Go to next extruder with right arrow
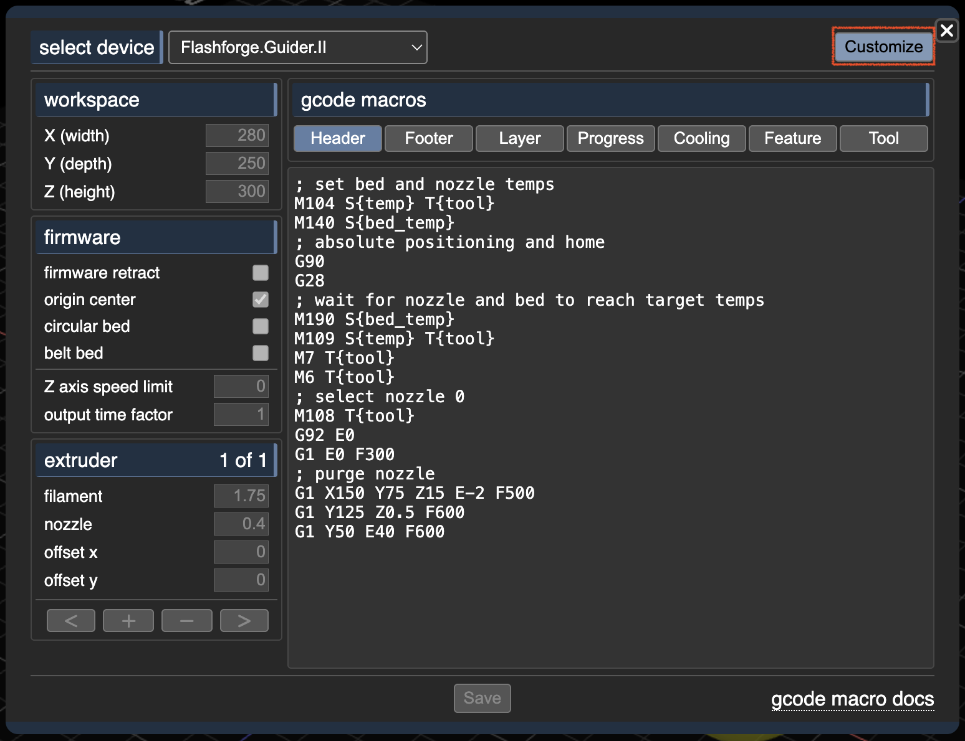The height and width of the screenshot is (741, 965). [244, 620]
